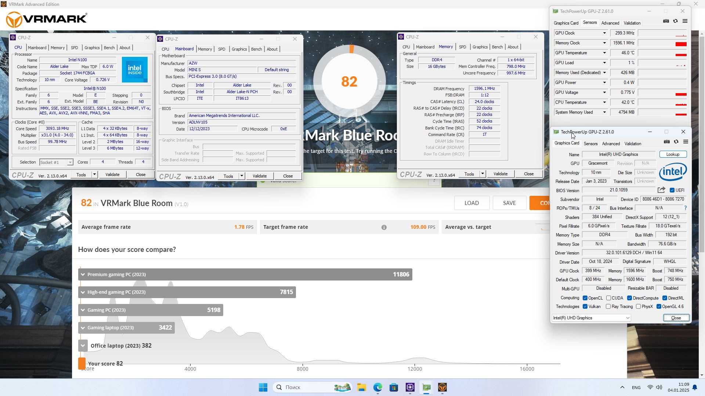Click the target frame rate info icon
The height and width of the screenshot is (396, 705).
click(384, 227)
